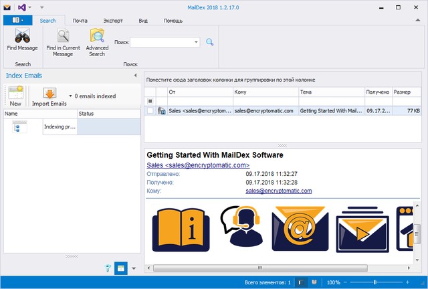Select the index icon in the Name column
Image resolution: width=428 pixels, height=289 pixels.
(20, 126)
